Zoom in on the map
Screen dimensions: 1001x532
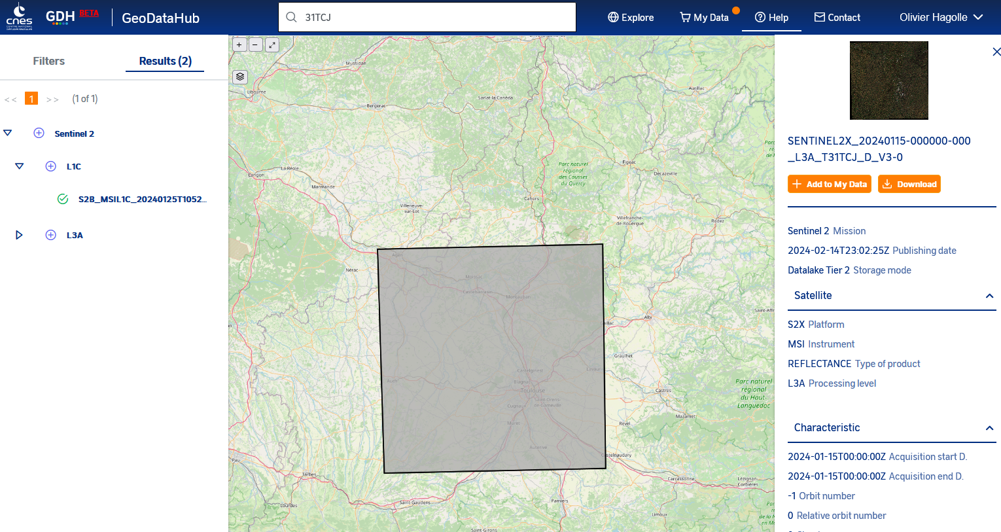pyautogui.click(x=239, y=44)
